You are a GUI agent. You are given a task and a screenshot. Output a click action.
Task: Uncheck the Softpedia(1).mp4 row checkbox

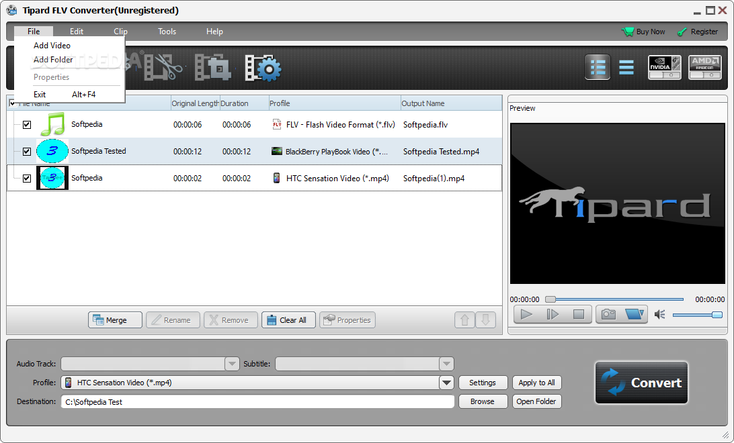pyautogui.click(x=27, y=179)
